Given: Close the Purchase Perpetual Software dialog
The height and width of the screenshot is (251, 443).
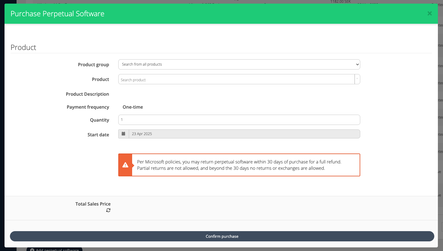Looking at the screenshot, I should tap(429, 14).
